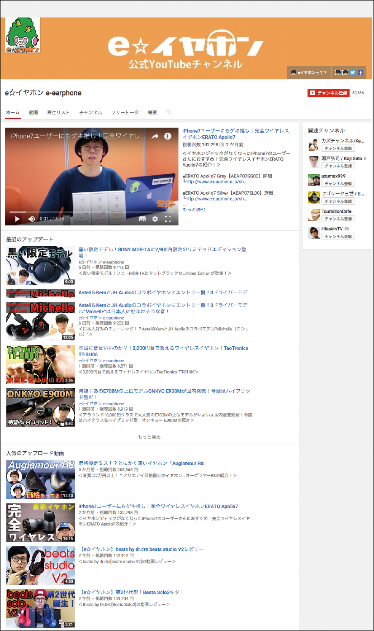Open the 本当に音はいいのか TaoTronics title link

click(163, 351)
